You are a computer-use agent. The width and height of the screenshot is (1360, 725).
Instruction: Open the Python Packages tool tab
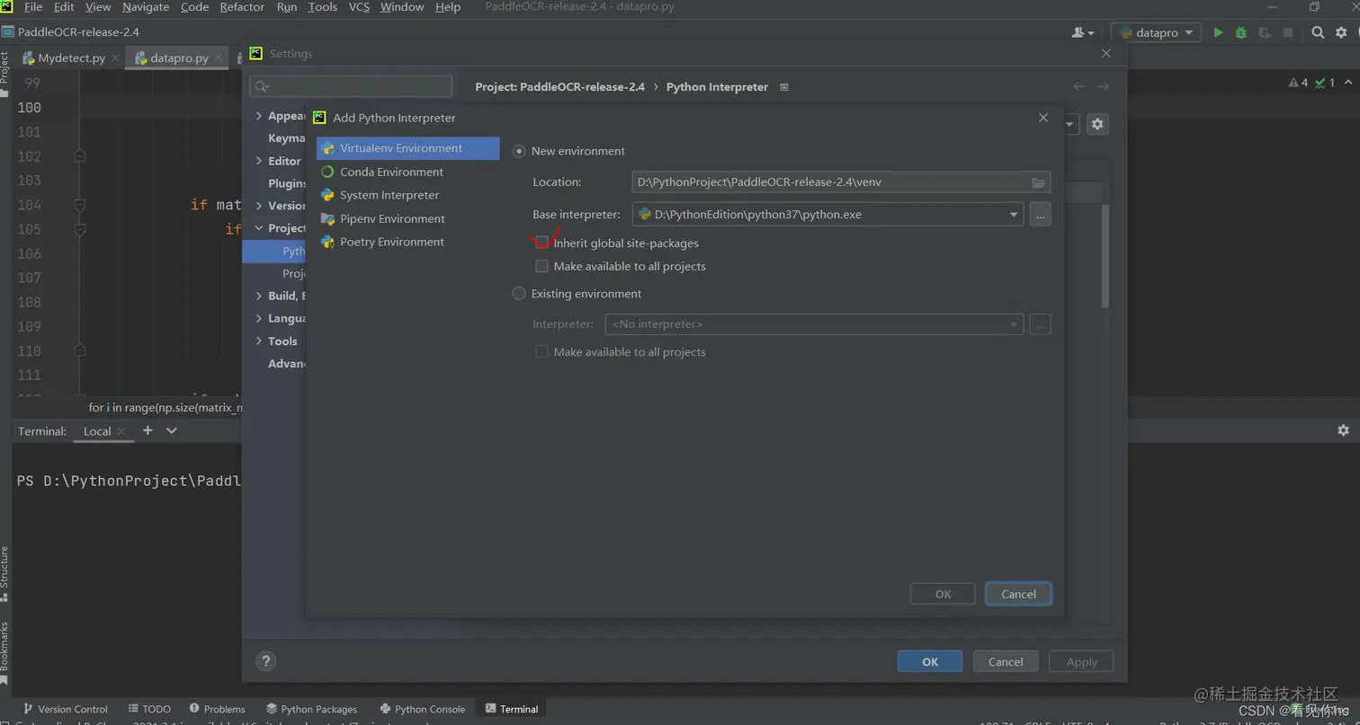pos(311,709)
